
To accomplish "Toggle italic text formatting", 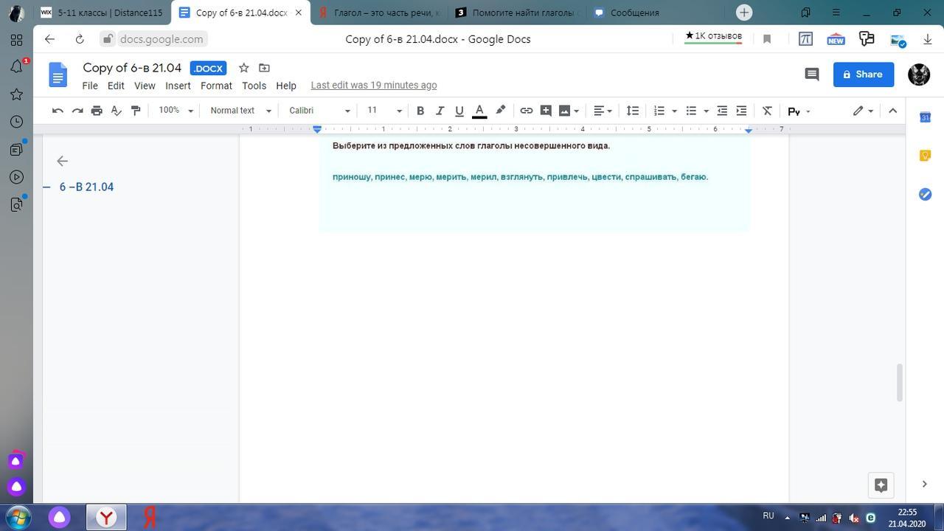I will coord(440,111).
